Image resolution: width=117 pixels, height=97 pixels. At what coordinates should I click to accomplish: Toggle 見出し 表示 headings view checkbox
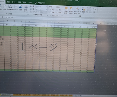click(57, 10)
